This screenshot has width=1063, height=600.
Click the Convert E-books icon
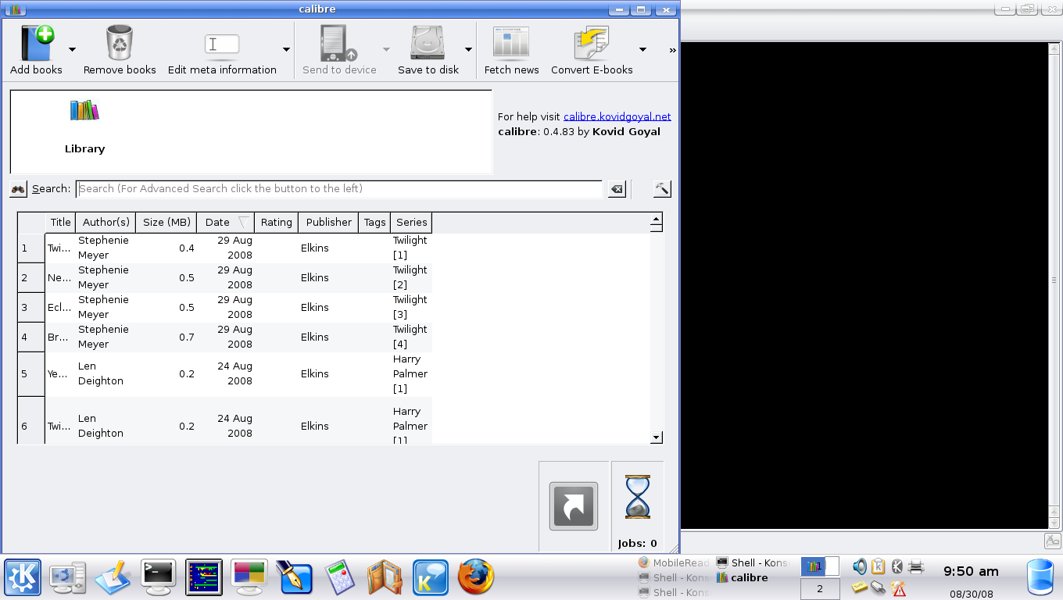pos(592,44)
